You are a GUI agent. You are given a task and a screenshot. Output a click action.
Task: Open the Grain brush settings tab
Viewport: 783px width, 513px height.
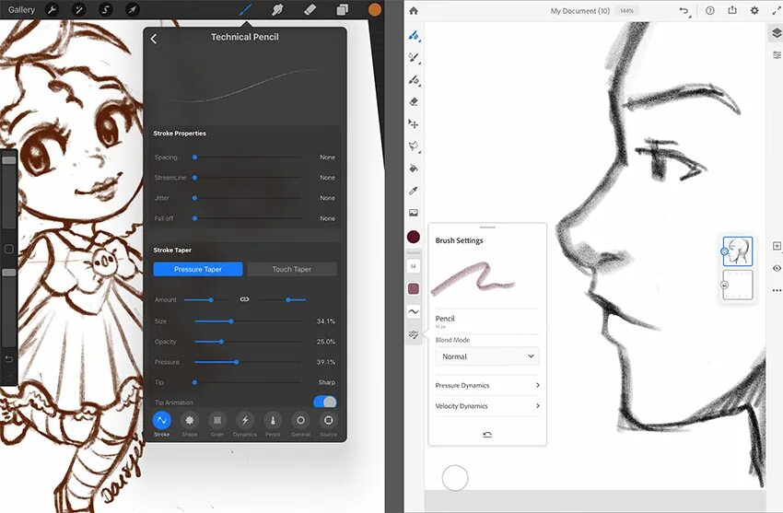click(217, 425)
